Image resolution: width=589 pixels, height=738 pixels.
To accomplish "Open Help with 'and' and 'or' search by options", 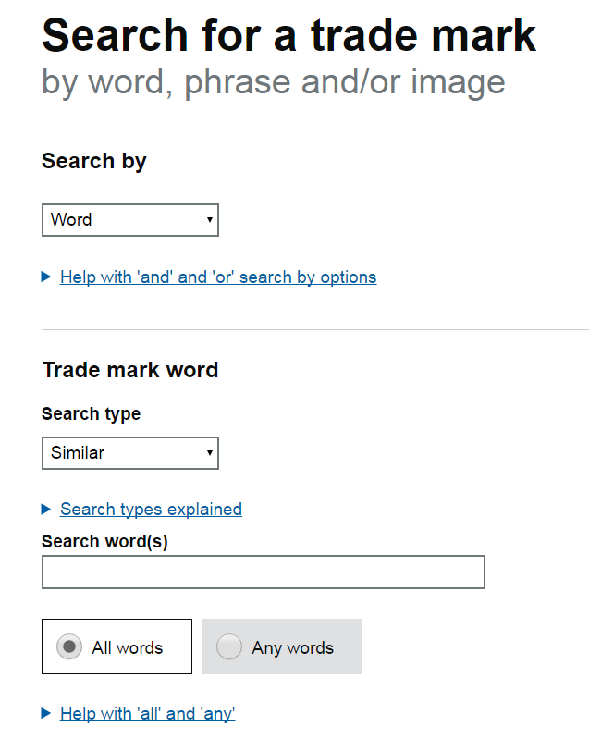I will (218, 277).
